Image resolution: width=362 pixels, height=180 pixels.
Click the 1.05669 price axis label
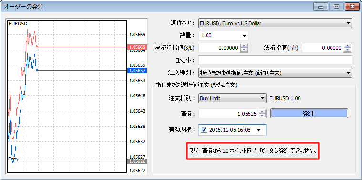coord(137,35)
